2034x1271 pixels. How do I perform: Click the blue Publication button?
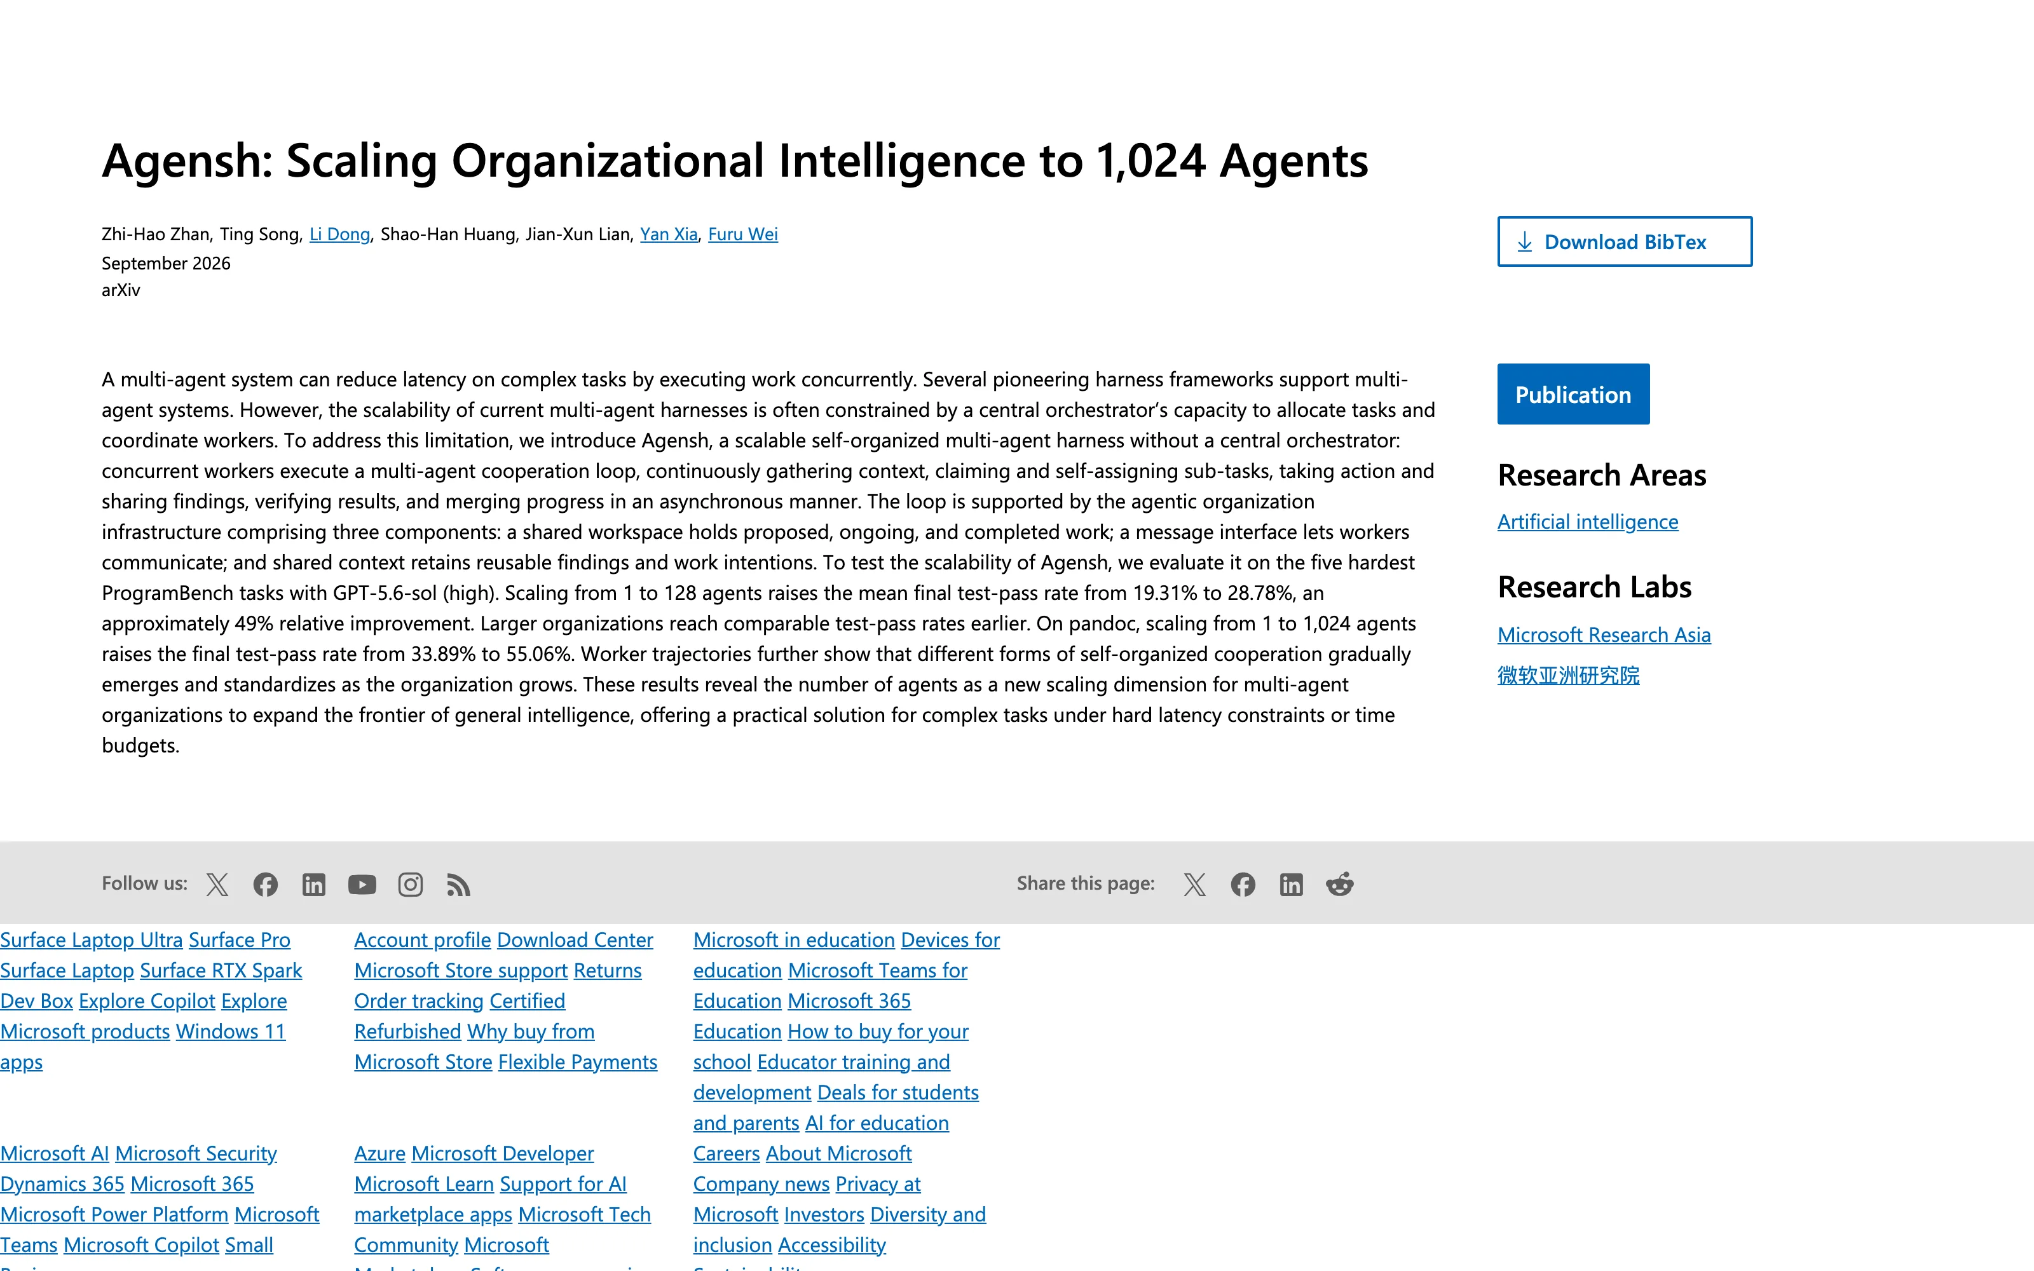pyautogui.click(x=1573, y=394)
